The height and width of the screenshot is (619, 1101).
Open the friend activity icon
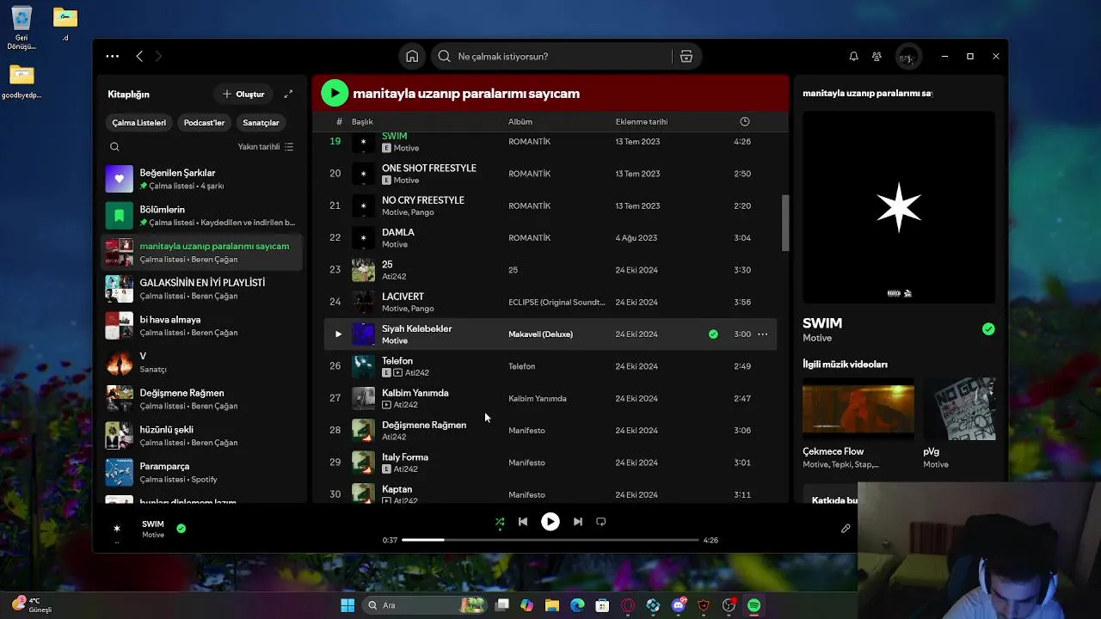point(876,56)
